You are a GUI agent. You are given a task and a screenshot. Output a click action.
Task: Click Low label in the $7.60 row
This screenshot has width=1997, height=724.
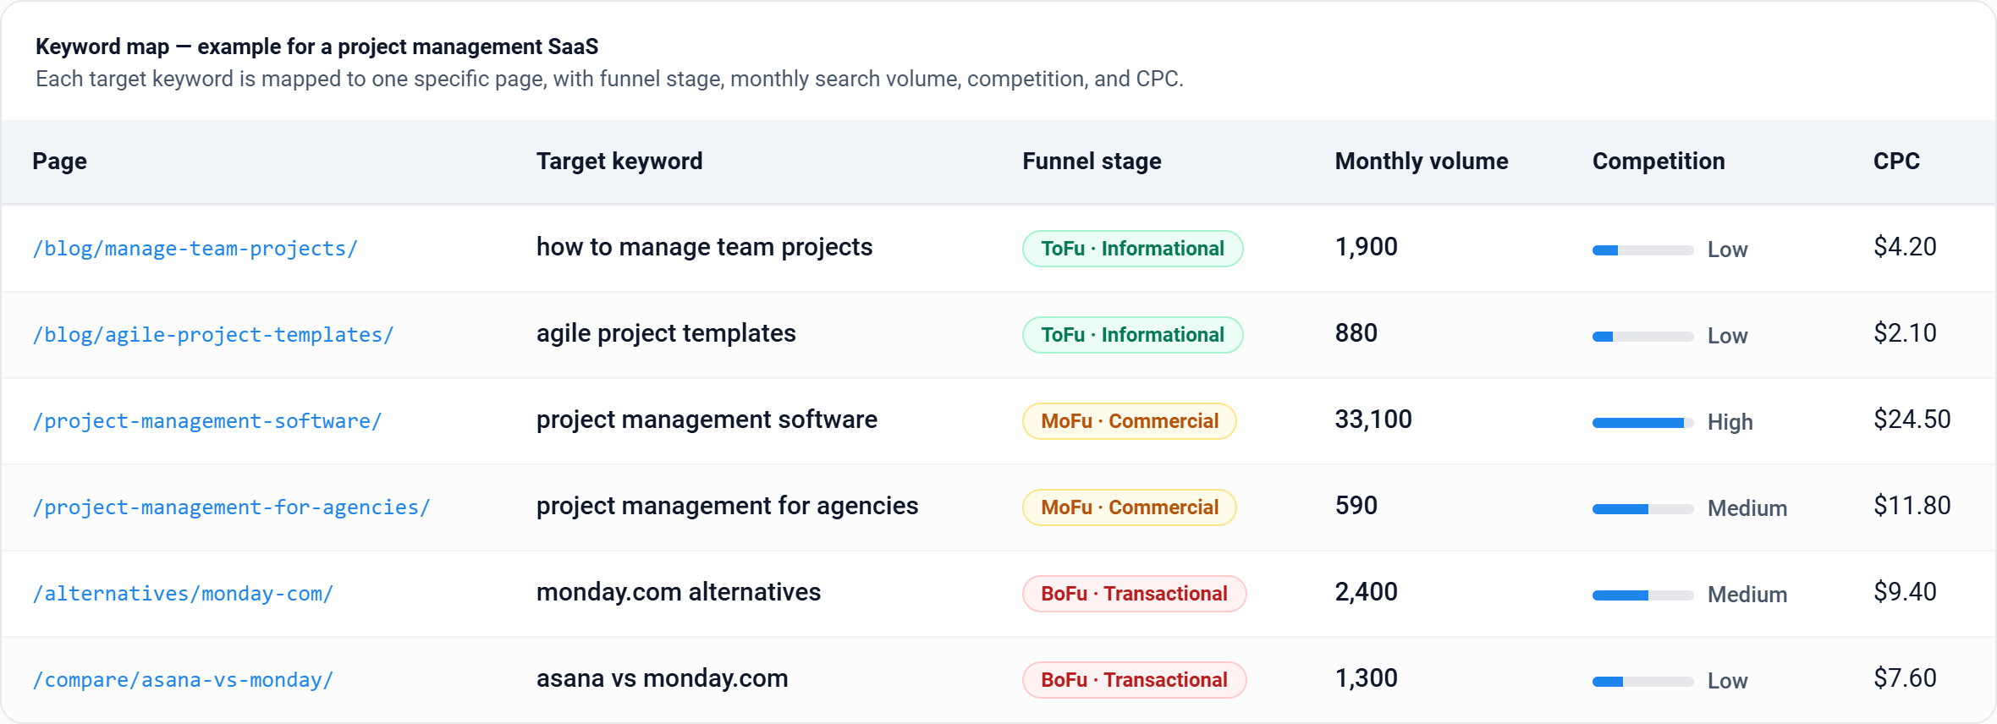(1728, 681)
